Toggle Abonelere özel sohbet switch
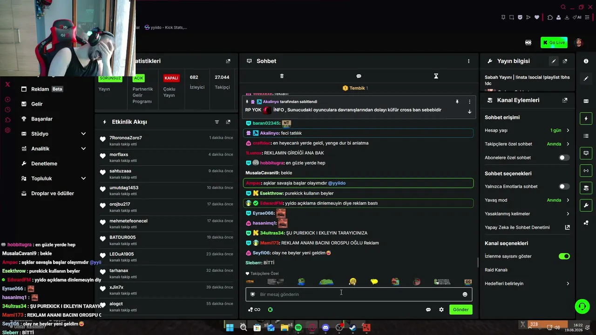596x335 pixels. point(564,158)
